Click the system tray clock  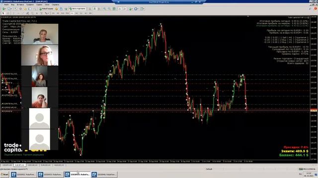click(309, 175)
